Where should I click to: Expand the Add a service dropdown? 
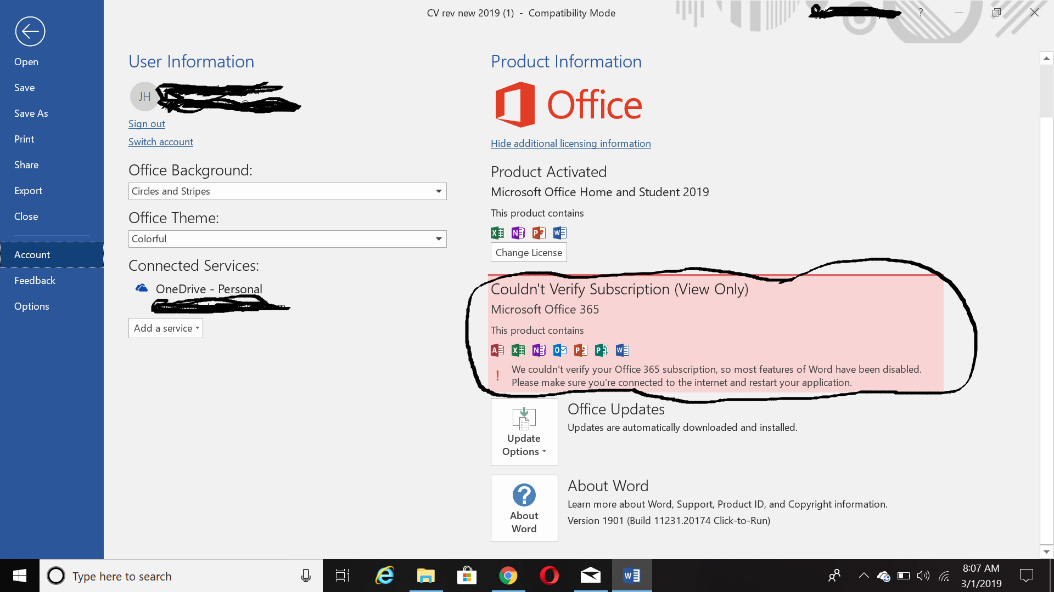[166, 328]
